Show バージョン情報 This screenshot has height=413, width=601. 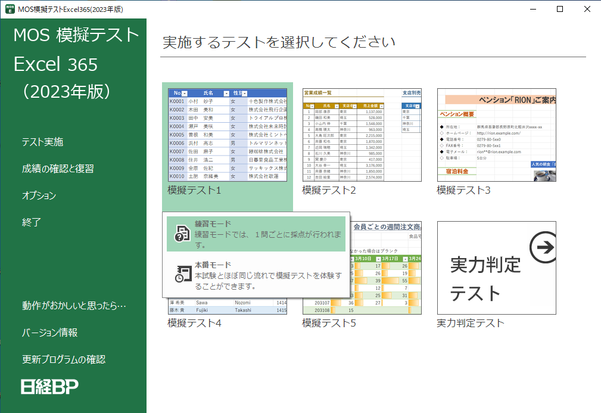(x=50, y=333)
